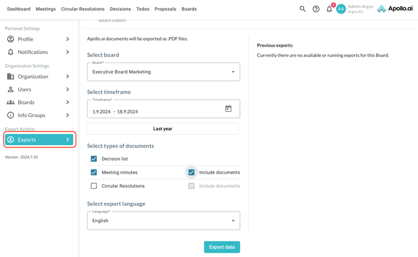This screenshot has width=418, height=257.
Task: Open the export Language dropdown
Action: pyautogui.click(x=163, y=221)
